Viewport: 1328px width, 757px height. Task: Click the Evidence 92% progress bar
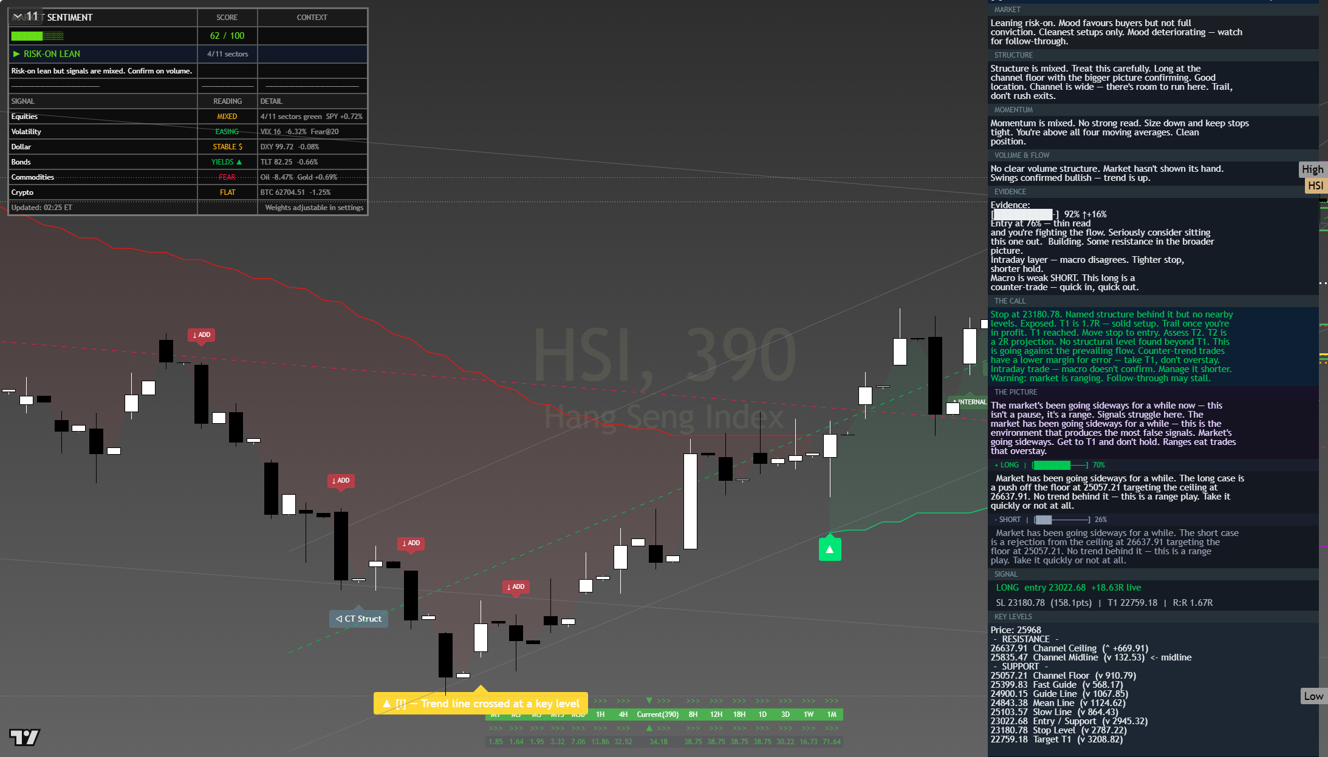click(1025, 214)
